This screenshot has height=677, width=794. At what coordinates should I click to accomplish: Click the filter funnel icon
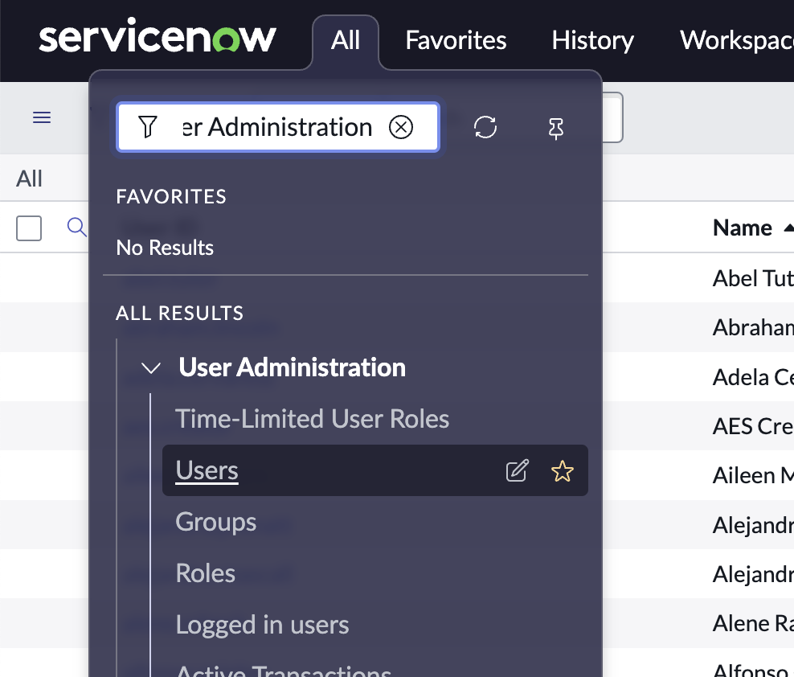coord(148,127)
